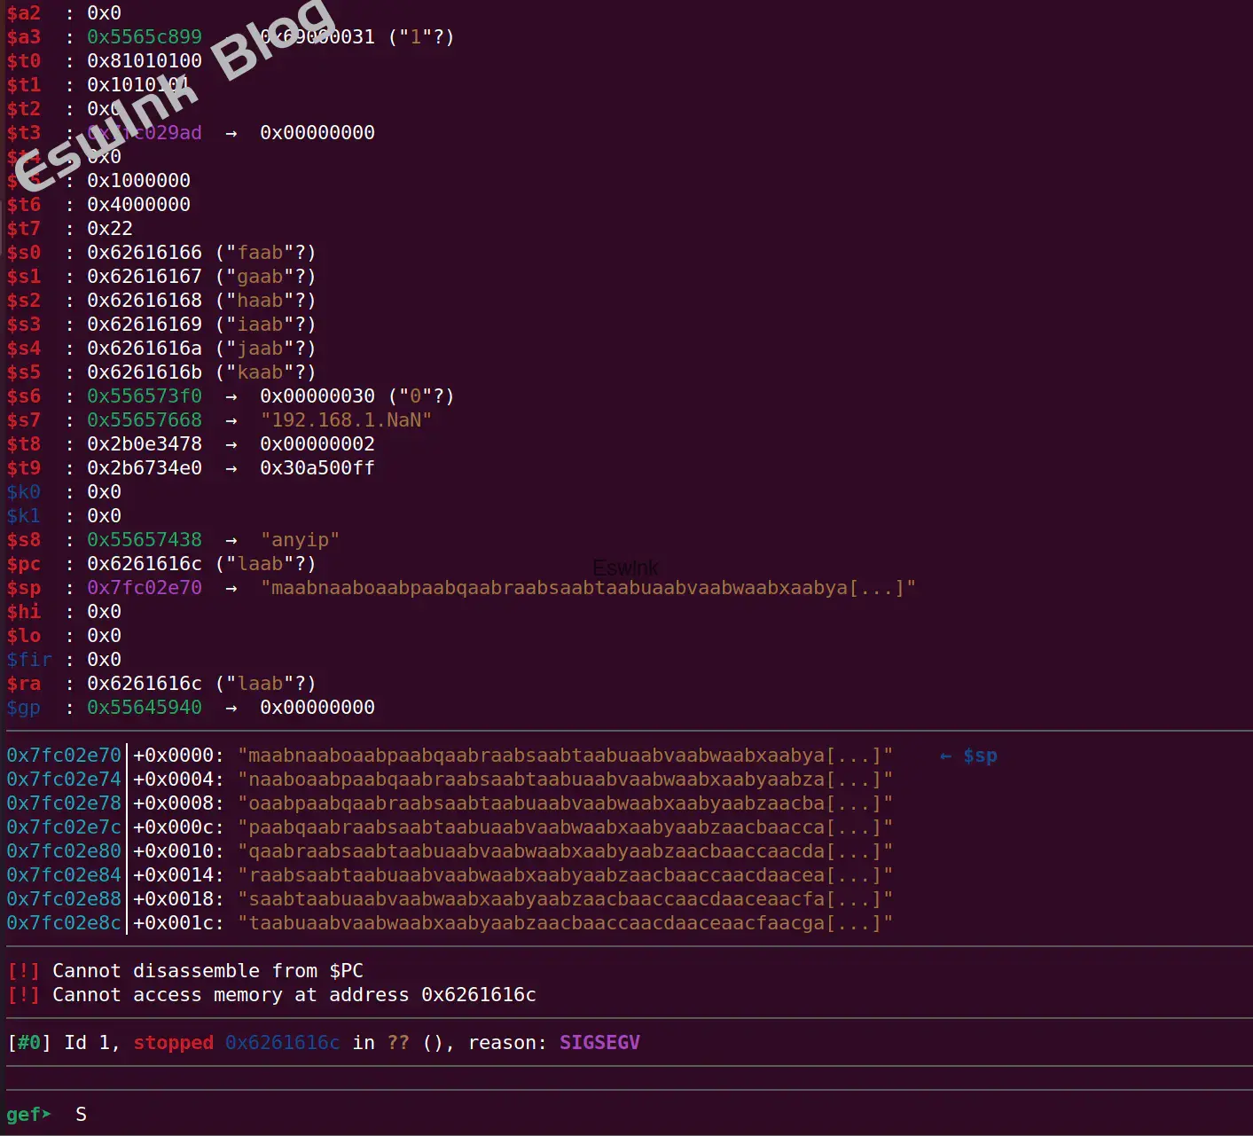
Task: Select the $t7 value 0x22
Action: [109, 229]
